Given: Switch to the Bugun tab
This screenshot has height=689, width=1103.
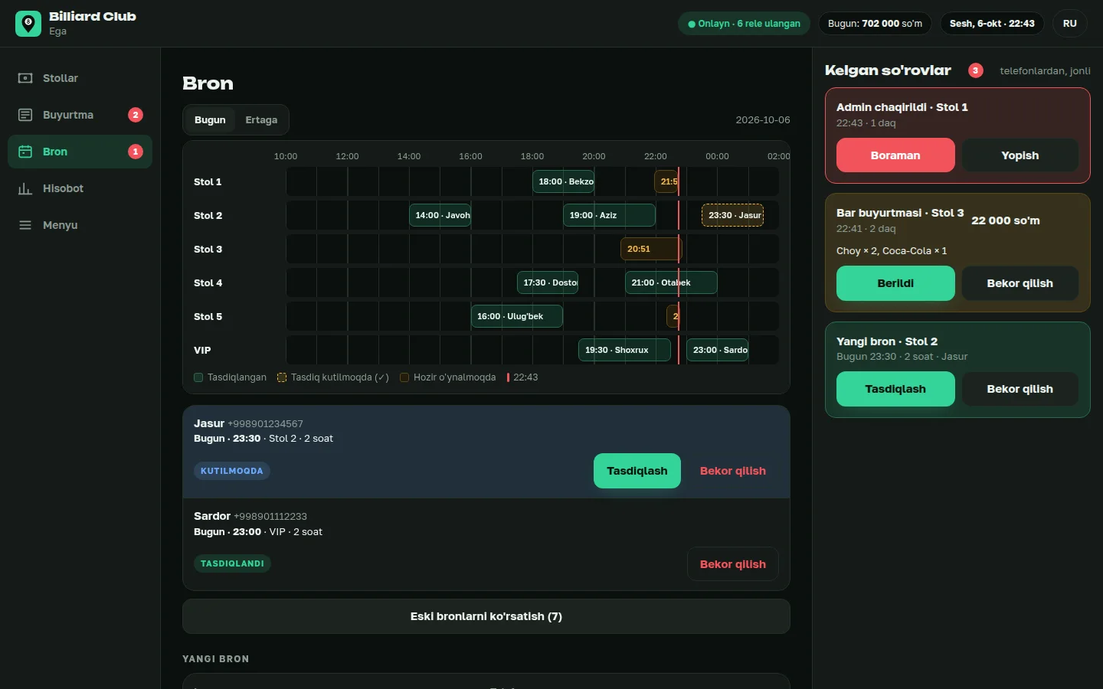Looking at the screenshot, I should coord(210,120).
